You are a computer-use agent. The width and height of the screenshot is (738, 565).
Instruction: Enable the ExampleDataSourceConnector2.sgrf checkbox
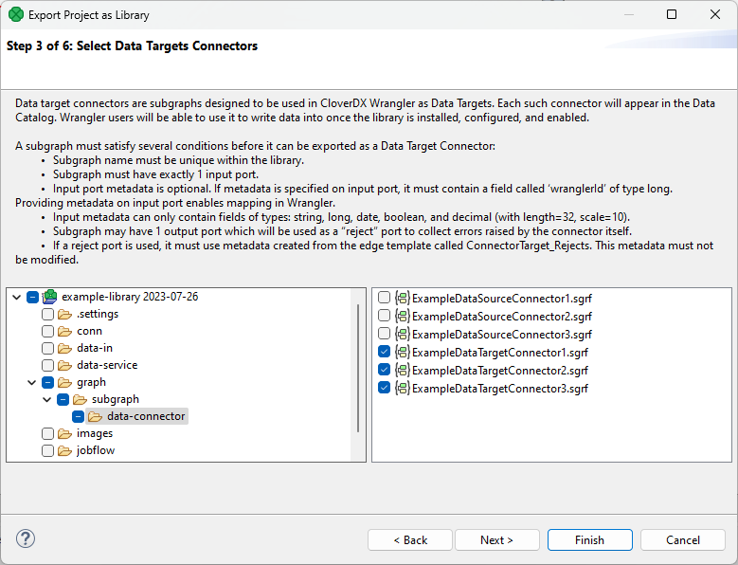tap(384, 316)
